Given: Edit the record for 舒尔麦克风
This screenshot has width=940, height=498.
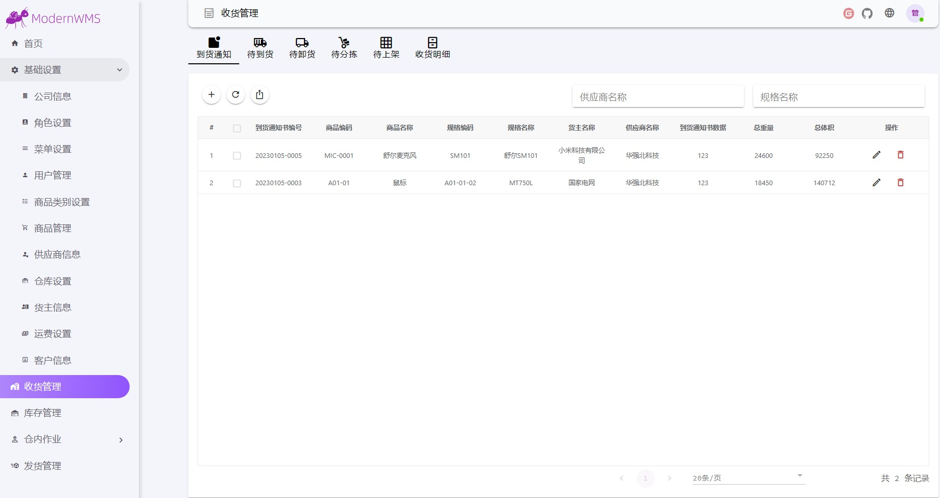Looking at the screenshot, I should 877,155.
